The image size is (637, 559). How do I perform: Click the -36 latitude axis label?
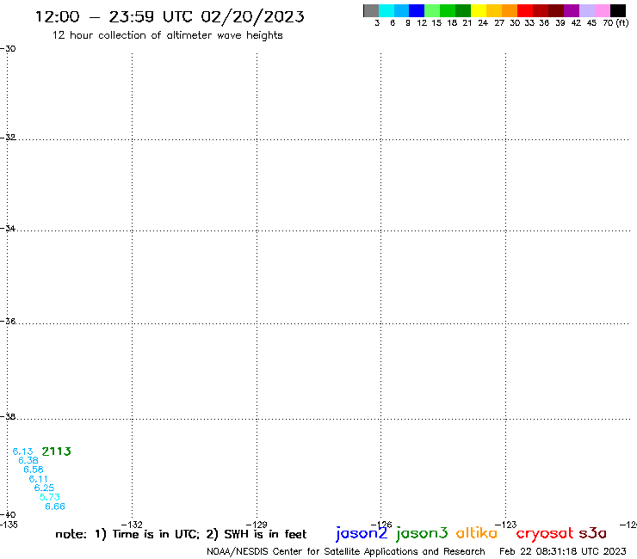(x=8, y=321)
